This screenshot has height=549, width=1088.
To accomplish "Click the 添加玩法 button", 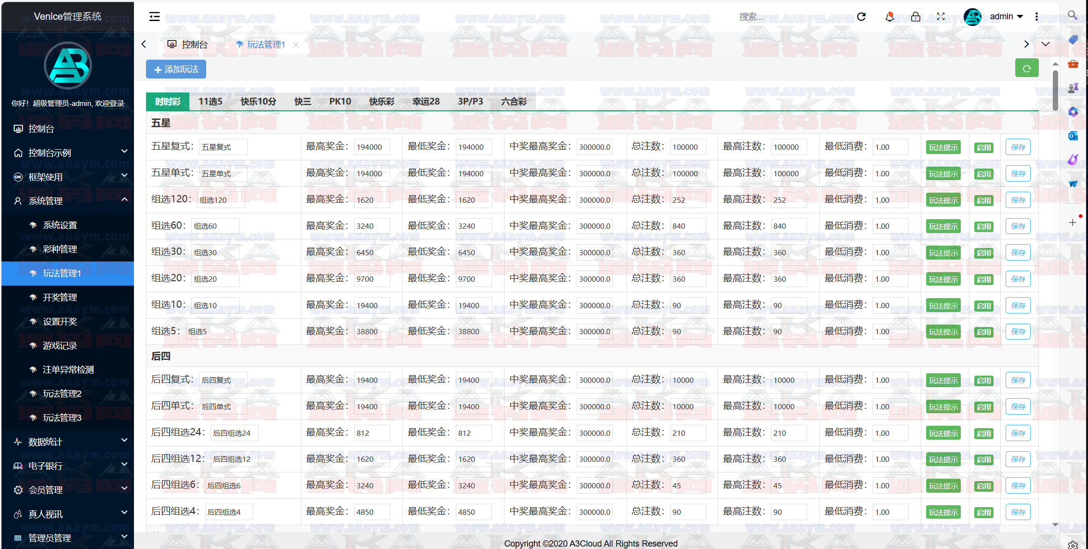I will (x=176, y=69).
